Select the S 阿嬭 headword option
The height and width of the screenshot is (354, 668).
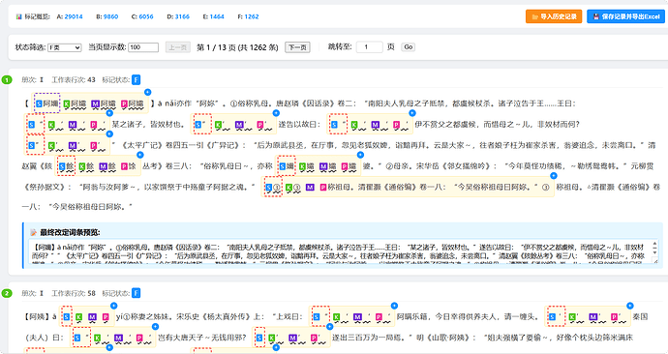coord(46,103)
